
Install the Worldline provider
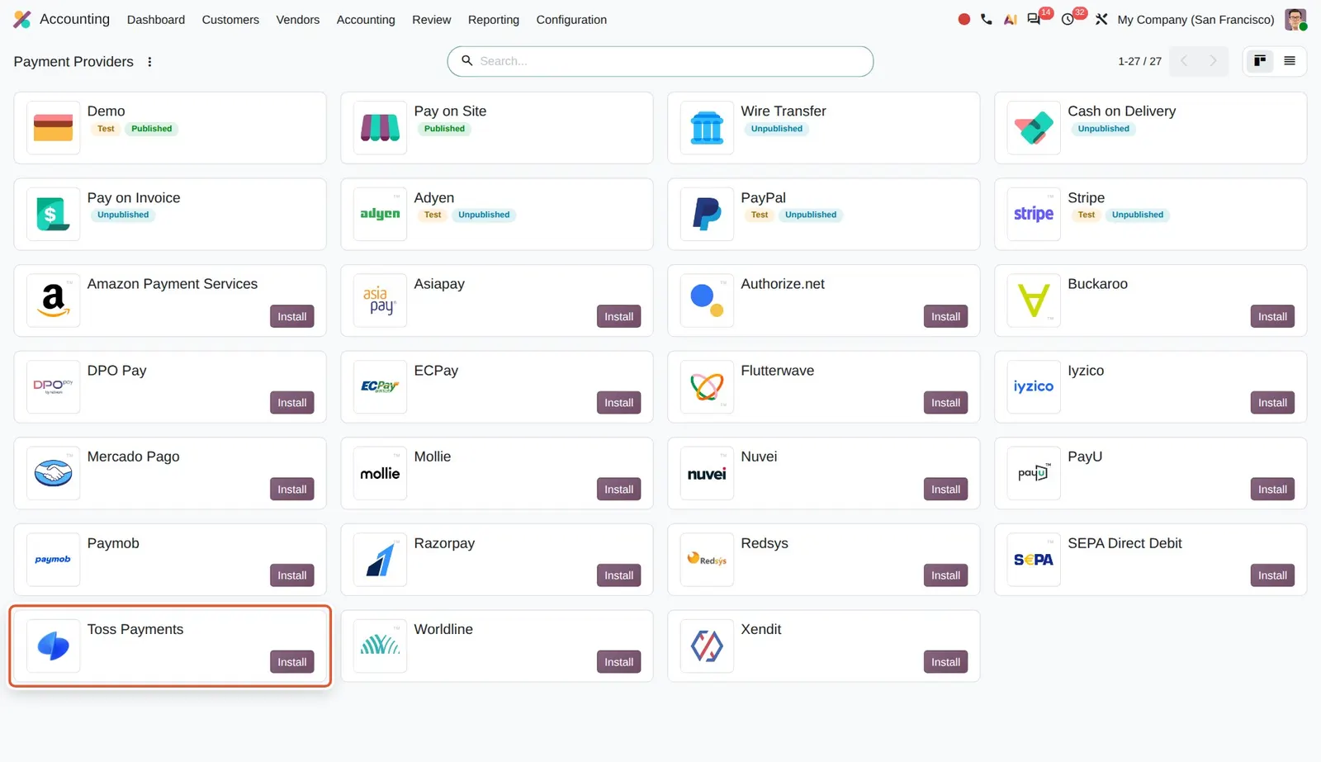619,662
